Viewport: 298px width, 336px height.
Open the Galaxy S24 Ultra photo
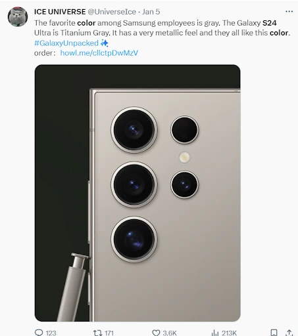pos(137,193)
